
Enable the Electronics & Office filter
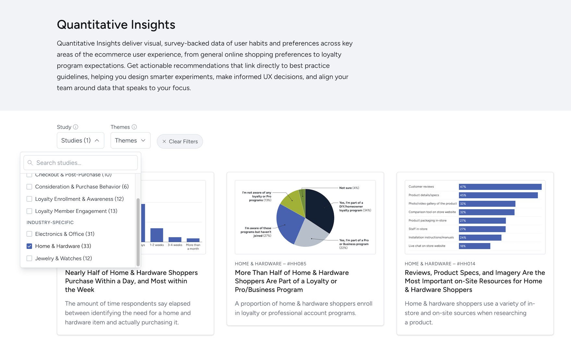(x=29, y=234)
